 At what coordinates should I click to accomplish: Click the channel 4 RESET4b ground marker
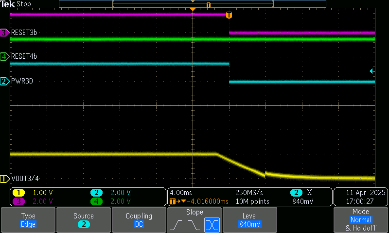pyautogui.click(x=4, y=57)
